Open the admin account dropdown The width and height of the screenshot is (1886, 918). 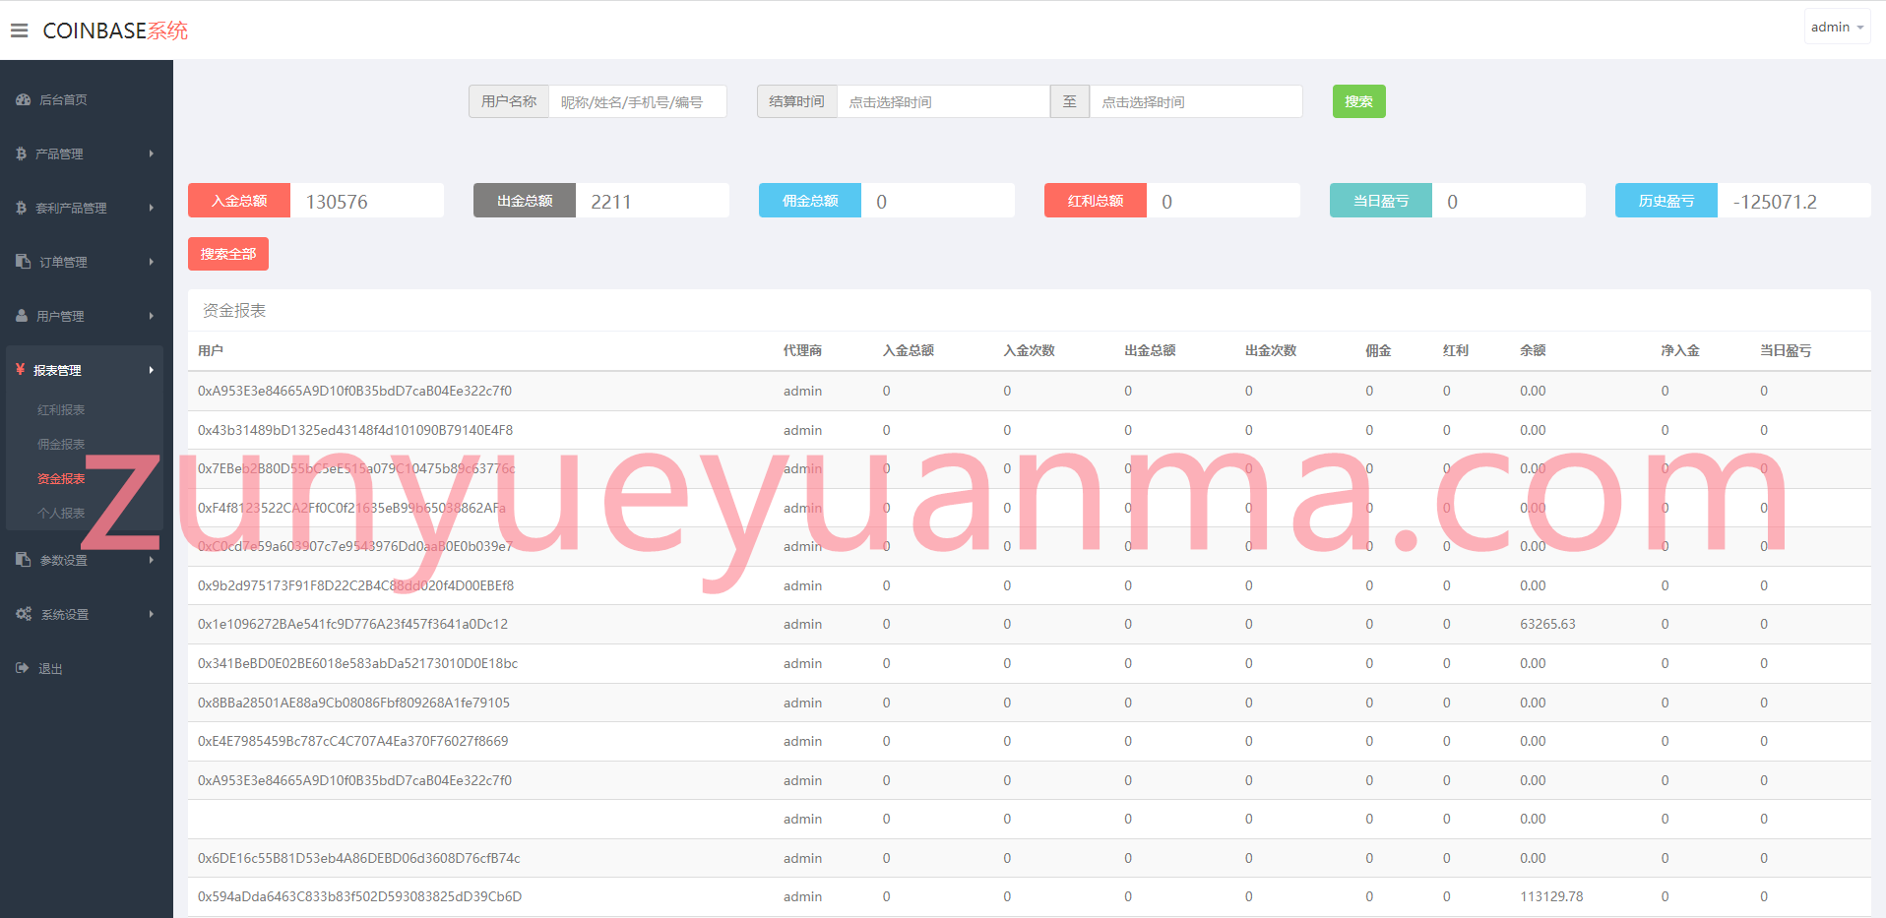coord(1837,28)
